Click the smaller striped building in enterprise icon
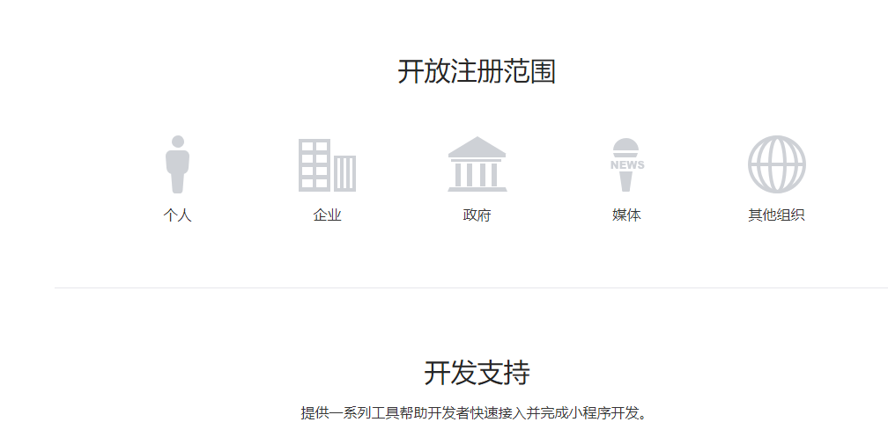The image size is (888, 444). pyautogui.click(x=344, y=173)
